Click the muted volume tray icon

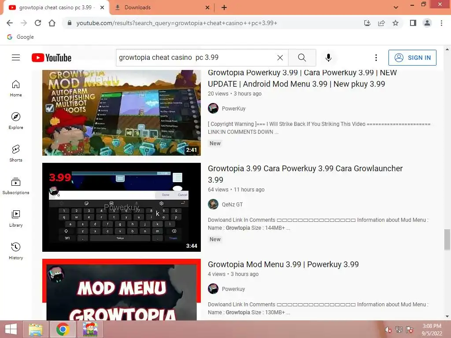pos(388,330)
